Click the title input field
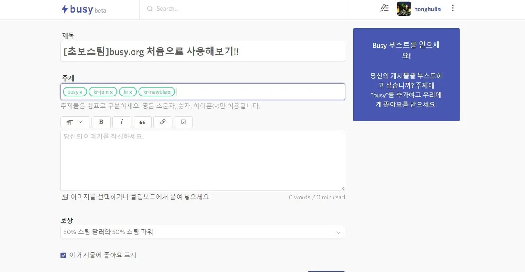525x272 pixels. coord(203,51)
